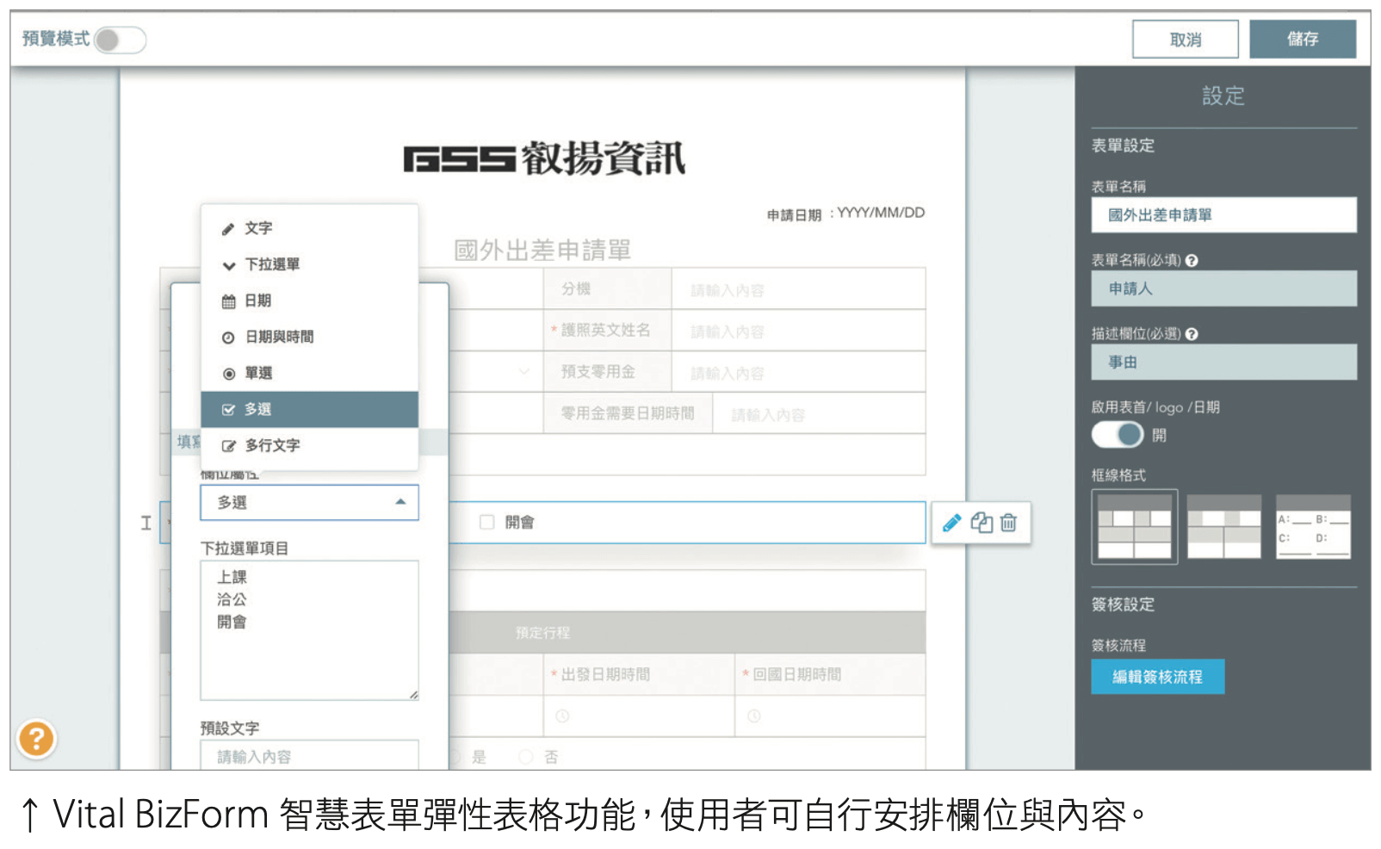
Task: Click the copy field icon in row toolbar
Action: click(x=982, y=523)
